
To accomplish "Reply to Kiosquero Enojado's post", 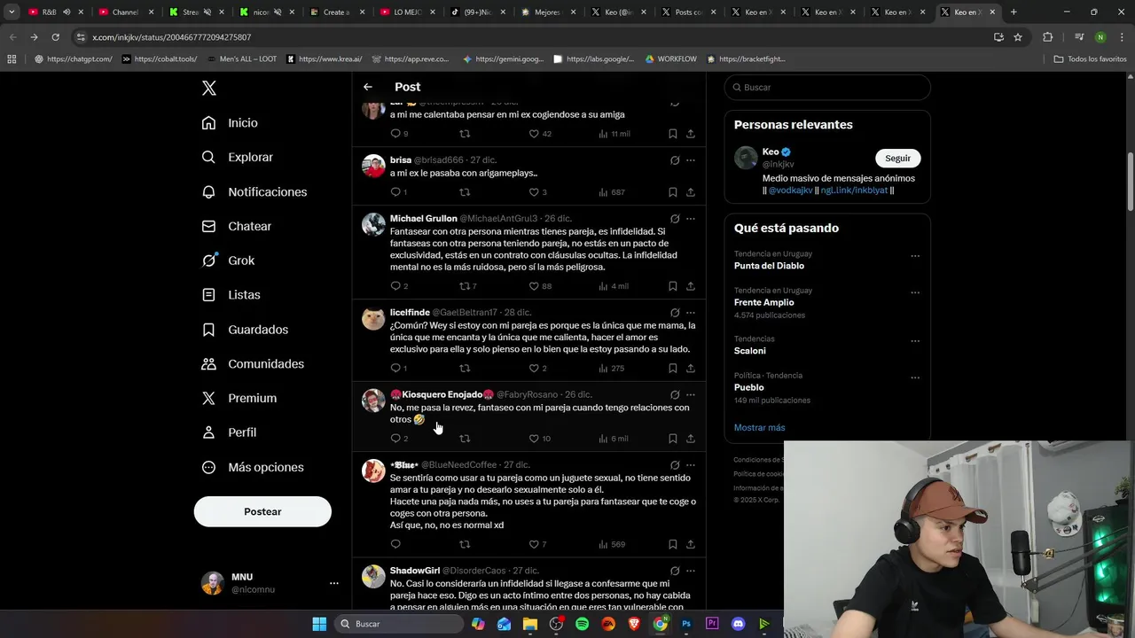I will [x=395, y=439].
